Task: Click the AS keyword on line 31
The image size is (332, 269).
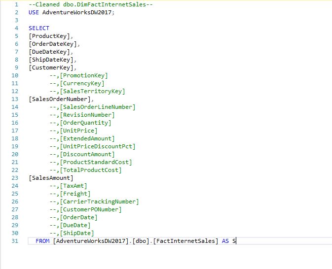Action: 225,241
